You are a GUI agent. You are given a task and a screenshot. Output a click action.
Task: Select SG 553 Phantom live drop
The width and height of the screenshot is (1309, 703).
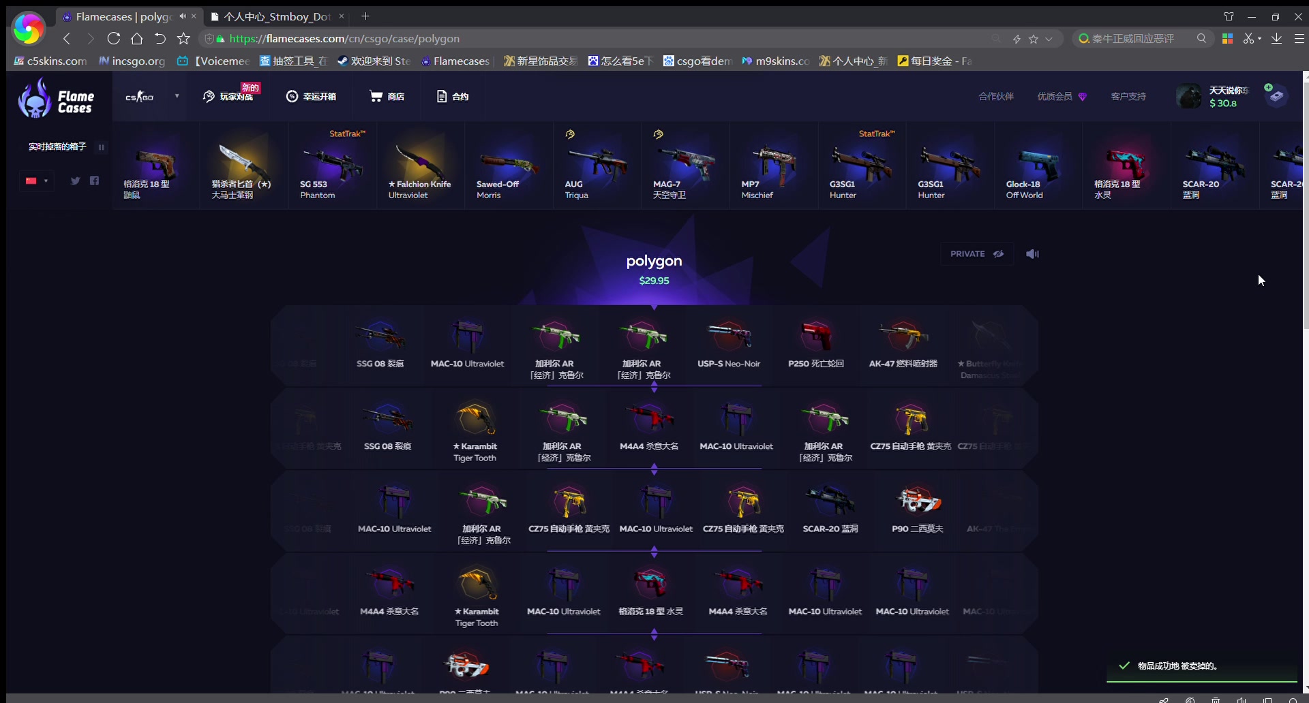click(332, 166)
